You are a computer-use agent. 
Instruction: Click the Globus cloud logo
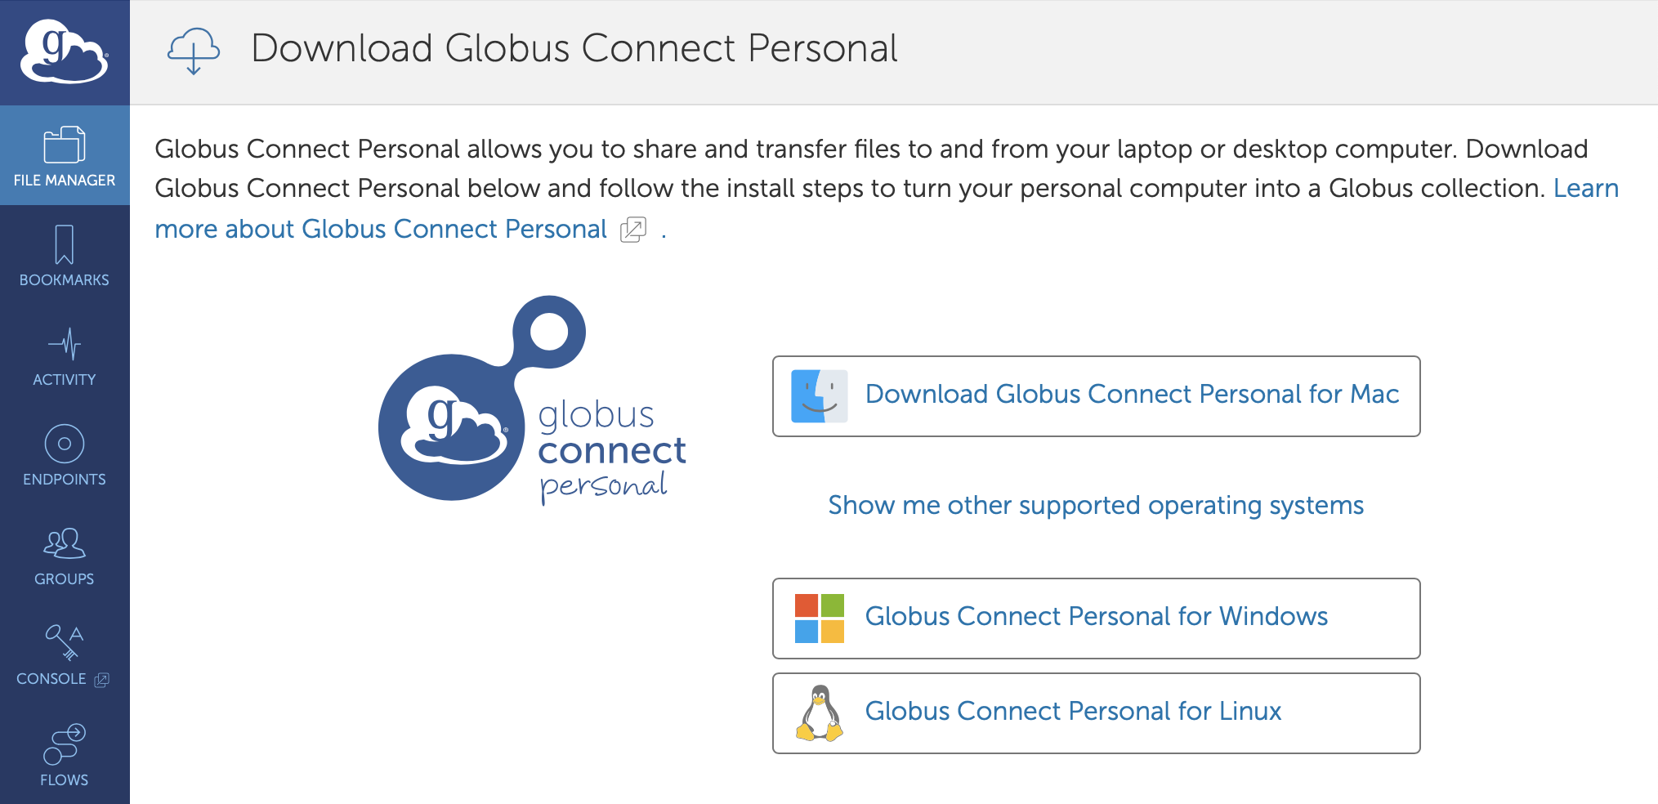[x=64, y=51]
